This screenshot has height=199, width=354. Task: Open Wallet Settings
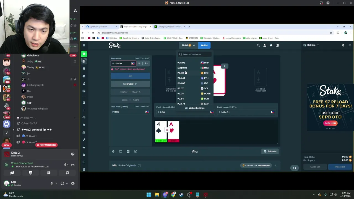194,108
